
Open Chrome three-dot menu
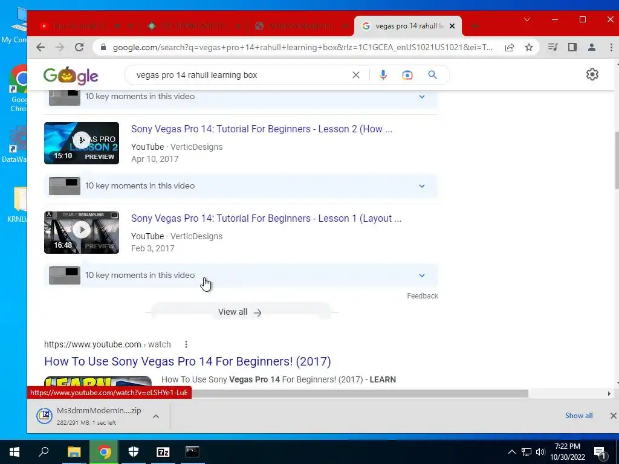point(611,47)
